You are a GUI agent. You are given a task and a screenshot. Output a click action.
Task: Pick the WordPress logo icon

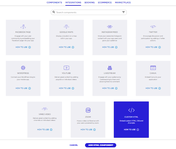click(23, 68)
